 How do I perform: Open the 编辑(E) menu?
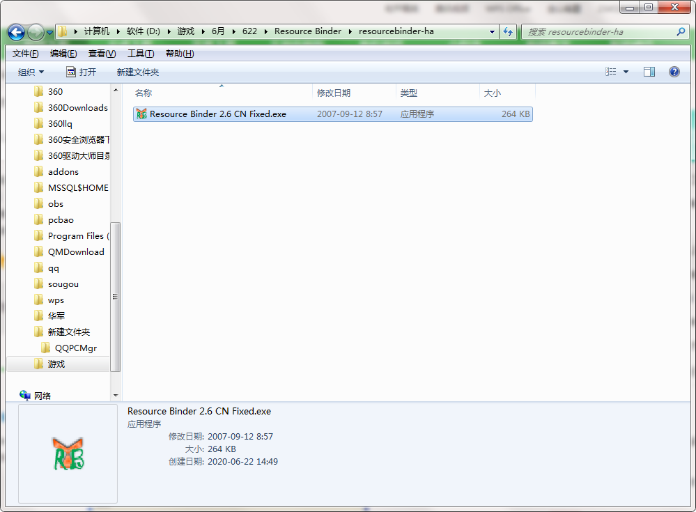[63, 54]
